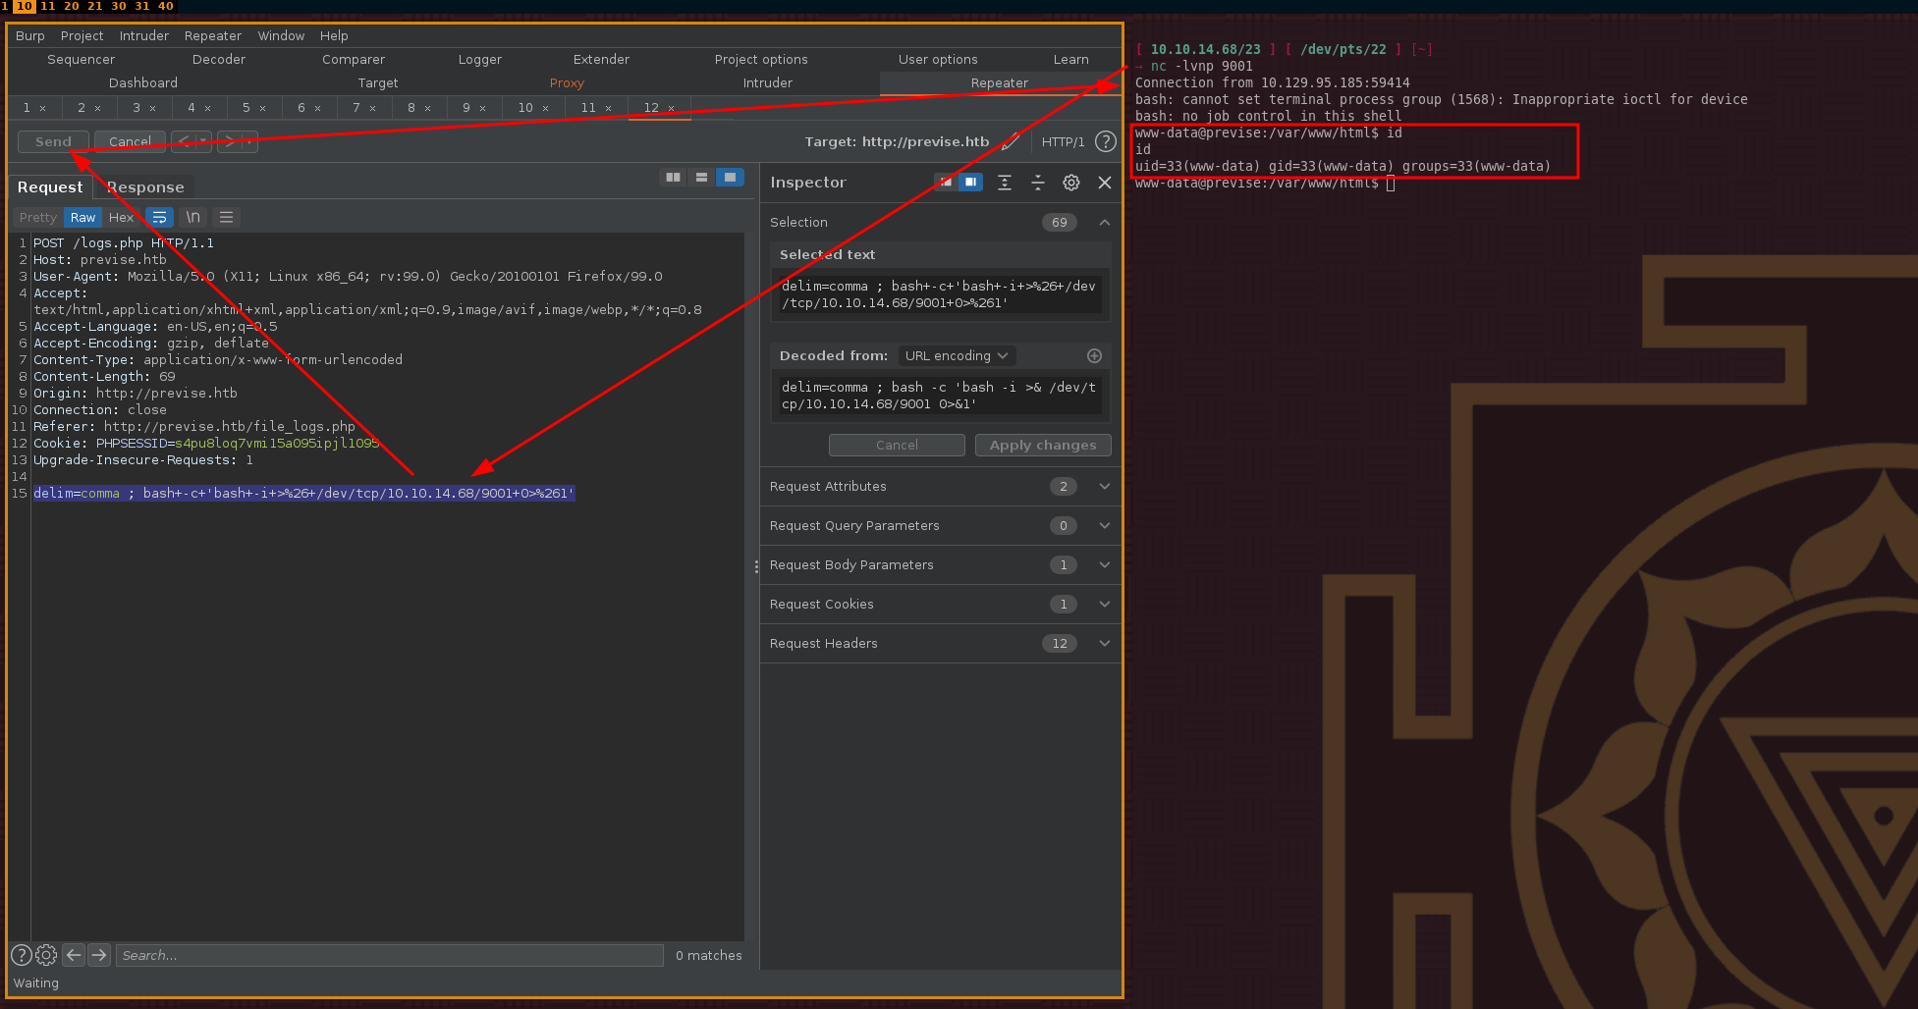Select Raw view mode
Screen dimensions: 1918x1009
coord(82,217)
